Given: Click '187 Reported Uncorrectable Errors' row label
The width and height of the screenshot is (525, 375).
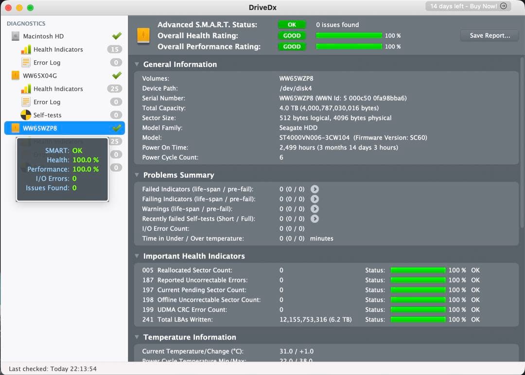Looking at the screenshot, I should [x=195, y=280].
